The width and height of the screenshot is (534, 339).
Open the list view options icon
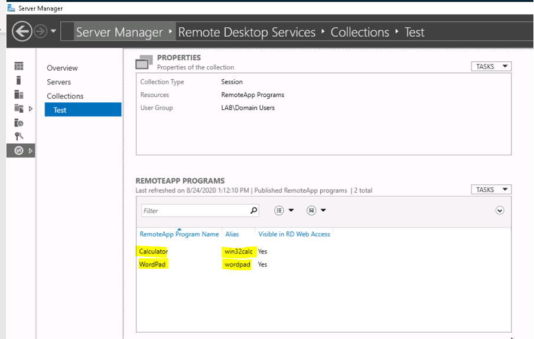pyautogui.click(x=279, y=211)
